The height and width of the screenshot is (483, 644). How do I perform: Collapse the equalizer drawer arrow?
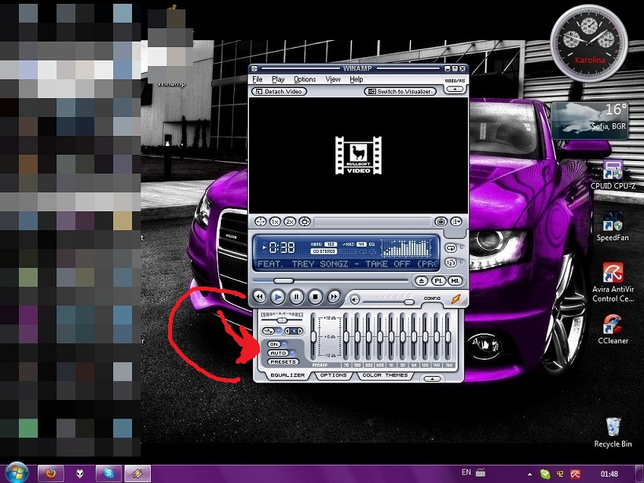click(432, 379)
